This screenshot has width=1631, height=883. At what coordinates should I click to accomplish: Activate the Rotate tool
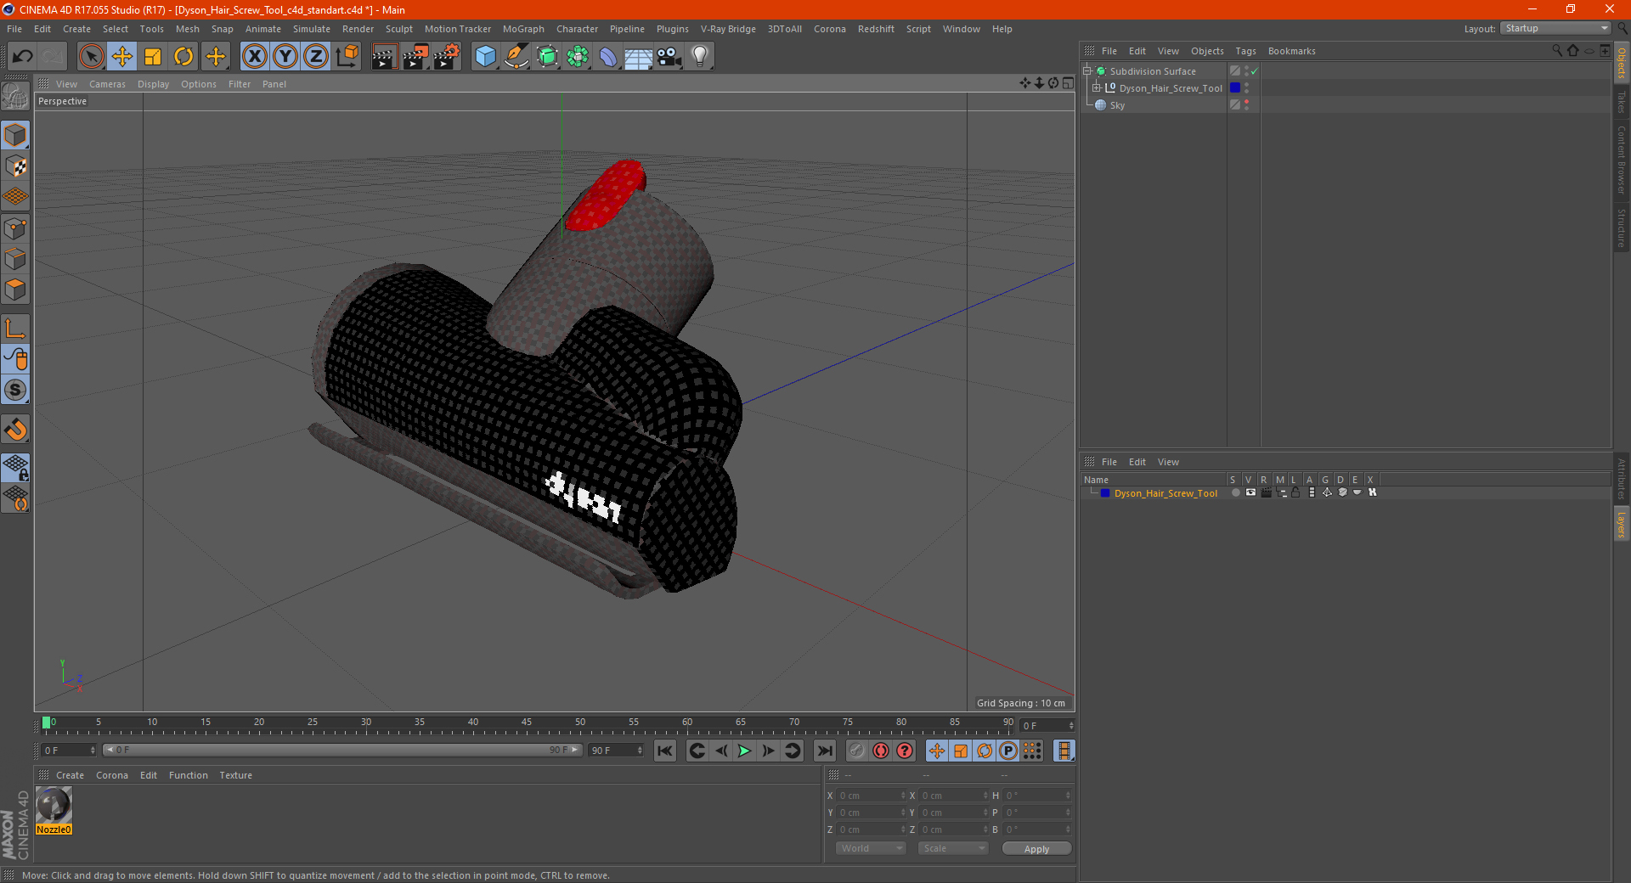pos(183,57)
